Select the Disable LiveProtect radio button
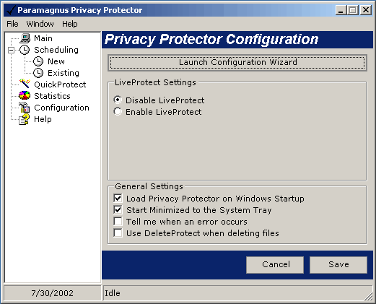Viewport: 376px width, 304px height. tap(118, 100)
